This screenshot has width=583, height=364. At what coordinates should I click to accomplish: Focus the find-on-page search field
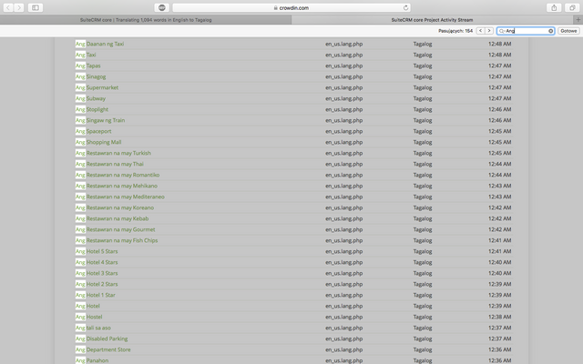click(x=526, y=31)
